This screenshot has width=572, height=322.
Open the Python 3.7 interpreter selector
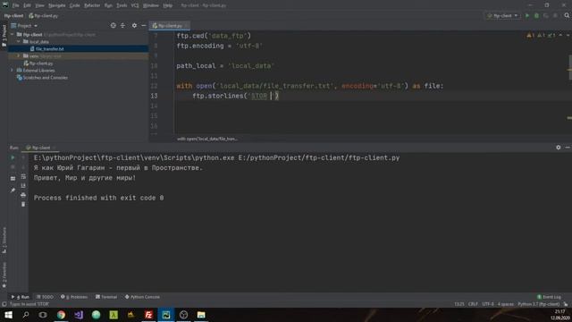[x=538, y=304]
